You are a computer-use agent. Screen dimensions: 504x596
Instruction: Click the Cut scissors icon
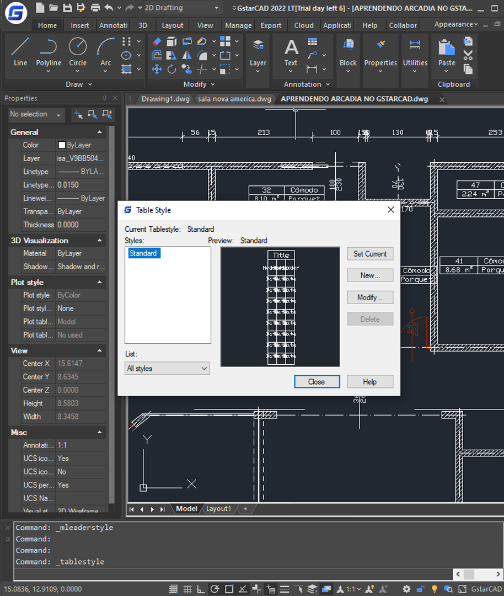[x=468, y=56]
